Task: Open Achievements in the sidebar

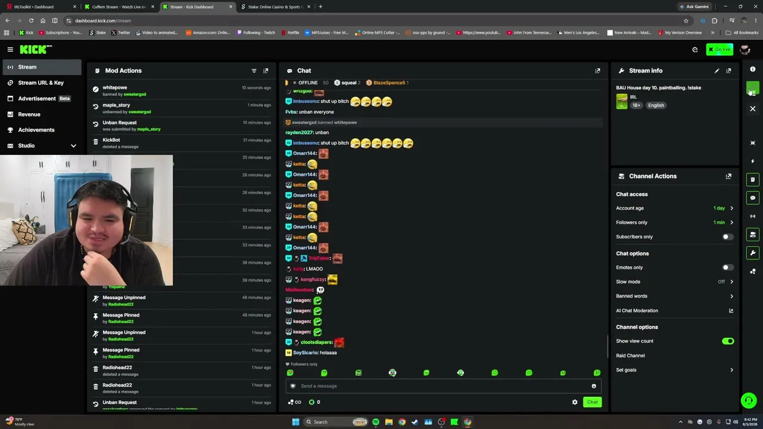Action: click(42, 130)
